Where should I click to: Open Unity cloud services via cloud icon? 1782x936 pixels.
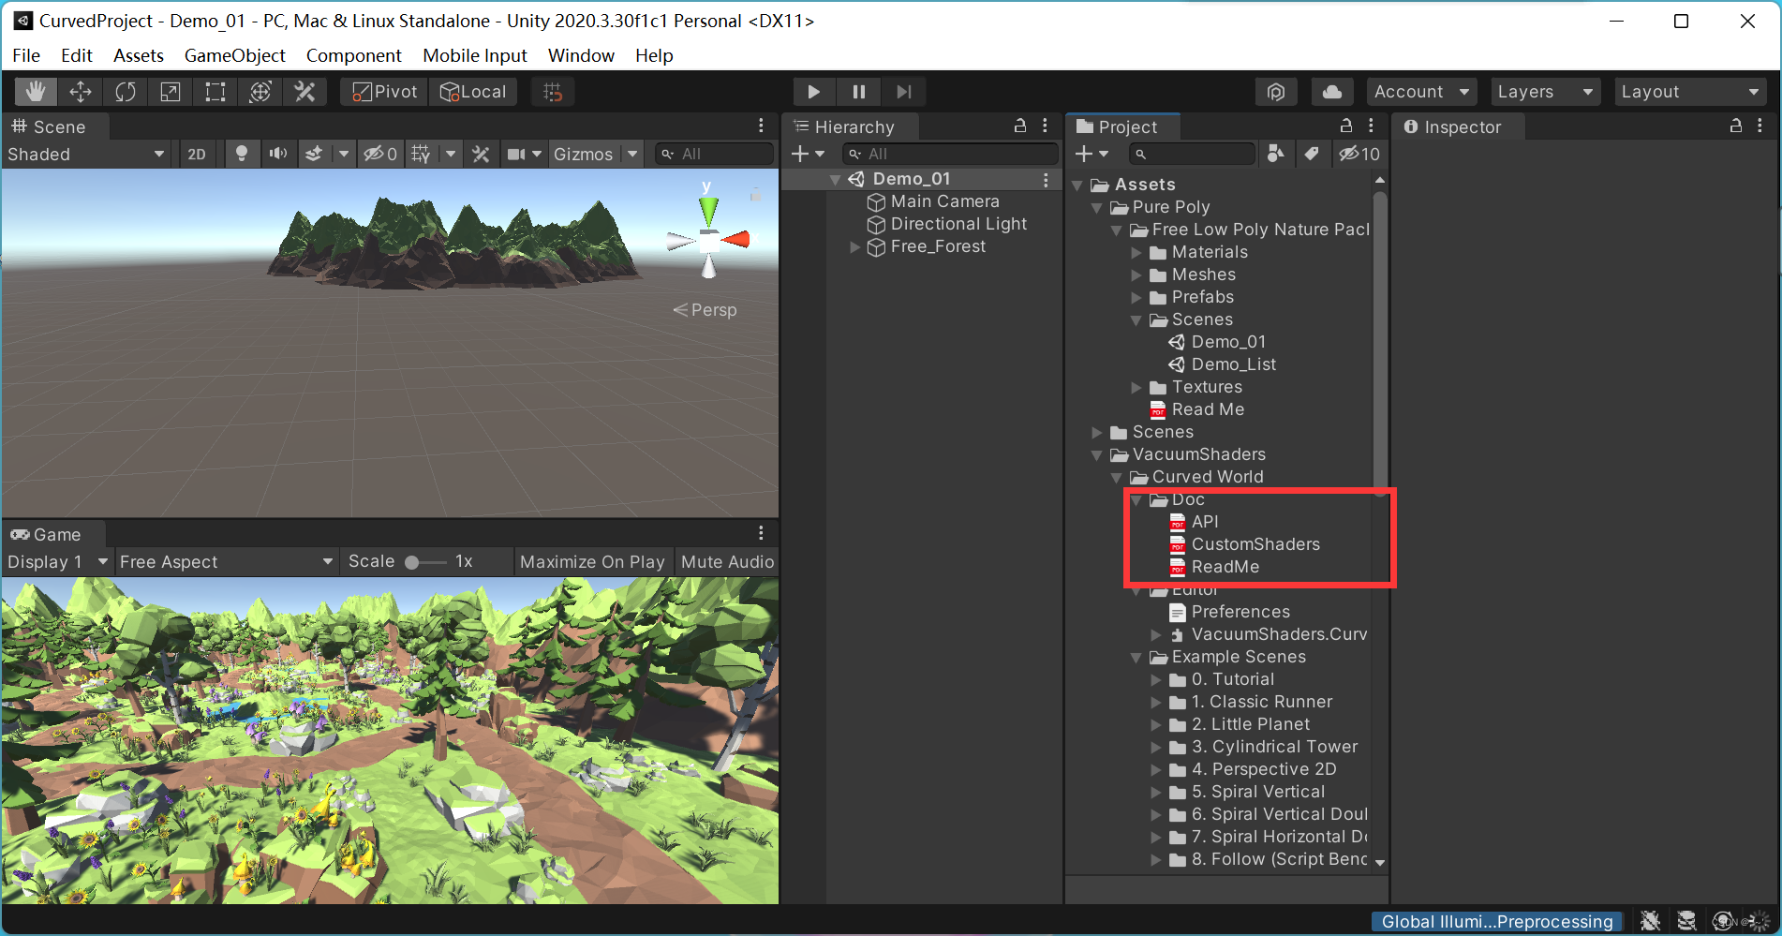click(x=1331, y=91)
